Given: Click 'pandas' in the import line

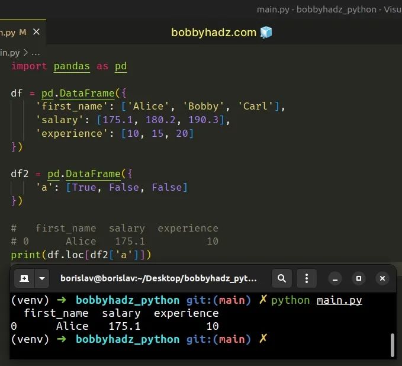Looking at the screenshot, I should coord(72,66).
